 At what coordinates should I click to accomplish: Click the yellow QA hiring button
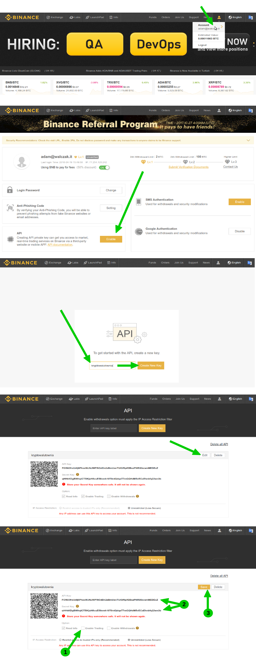[x=95, y=44]
